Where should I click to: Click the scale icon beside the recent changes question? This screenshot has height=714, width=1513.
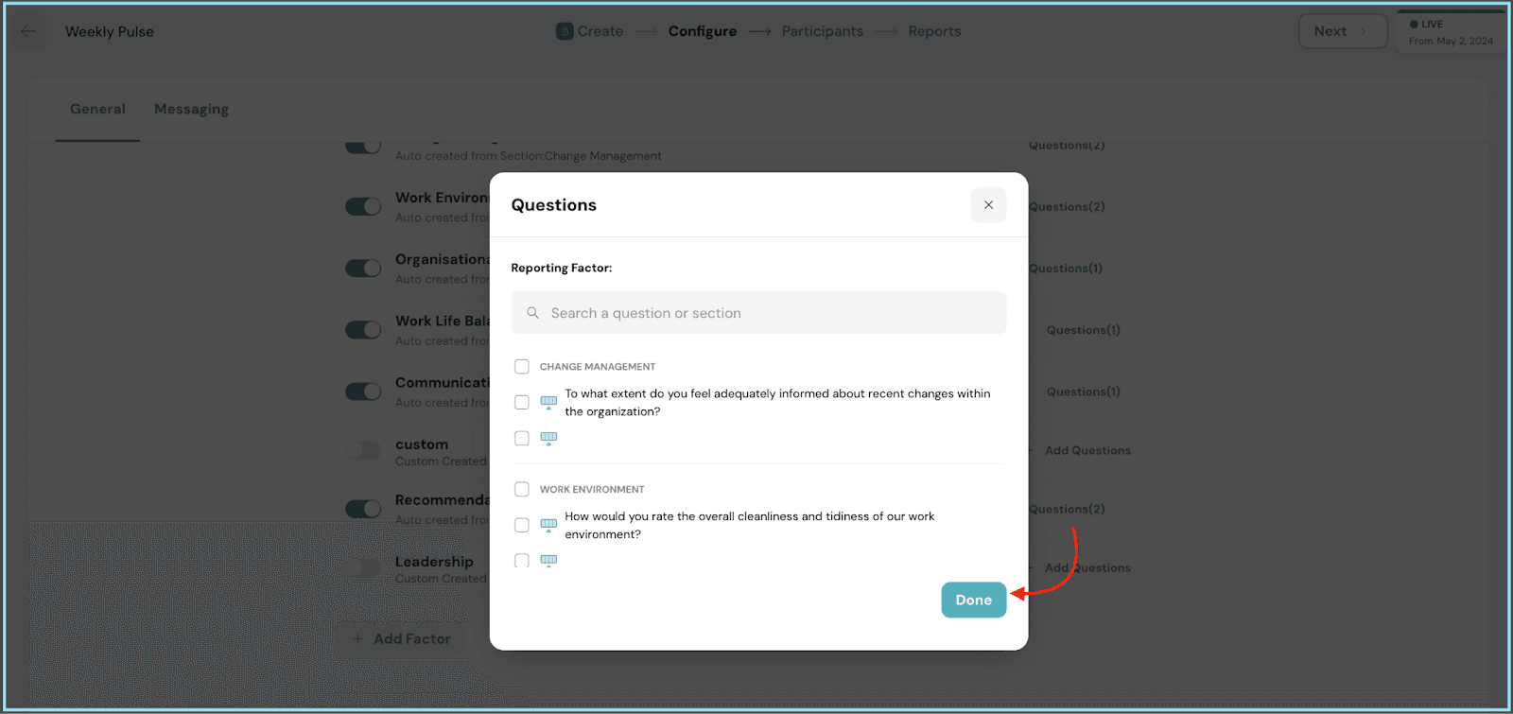pos(548,403)
